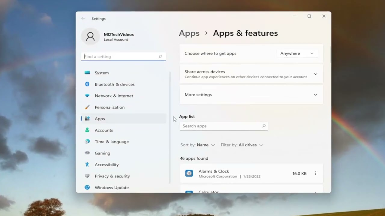
Task: Open the System settings page
Action: click(123, 73)
